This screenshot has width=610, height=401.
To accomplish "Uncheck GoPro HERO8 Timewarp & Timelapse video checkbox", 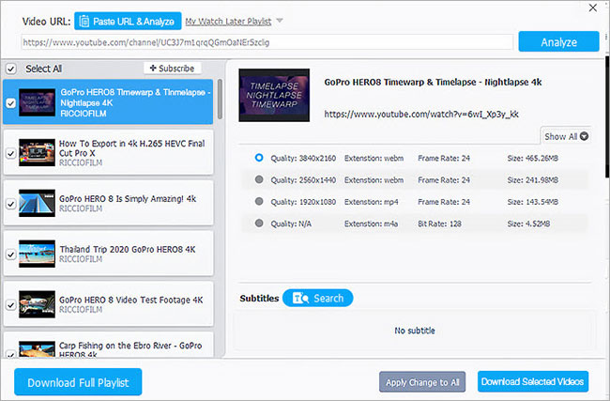I will pos(11,102).
